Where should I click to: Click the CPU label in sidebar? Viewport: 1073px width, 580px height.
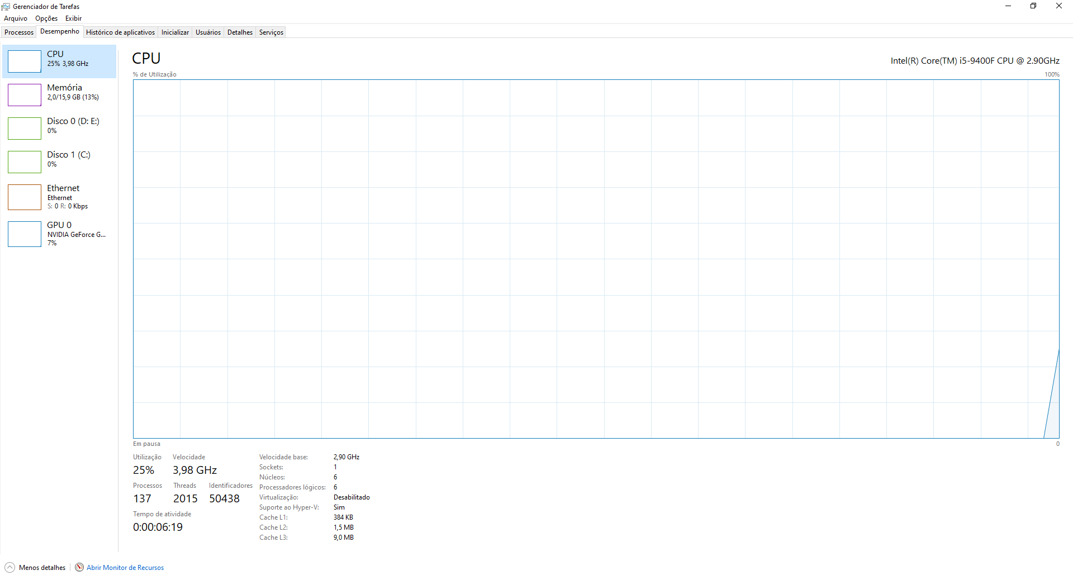(55, 54)
